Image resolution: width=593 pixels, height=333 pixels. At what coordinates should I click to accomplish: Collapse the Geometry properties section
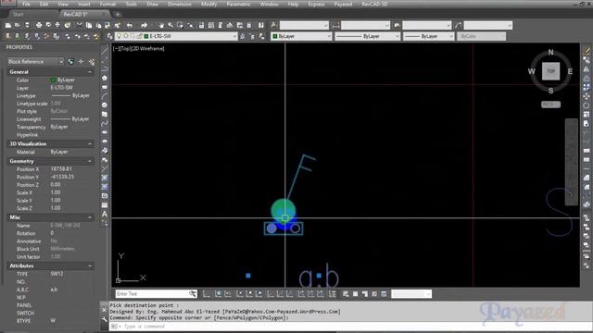click(90, 161)
